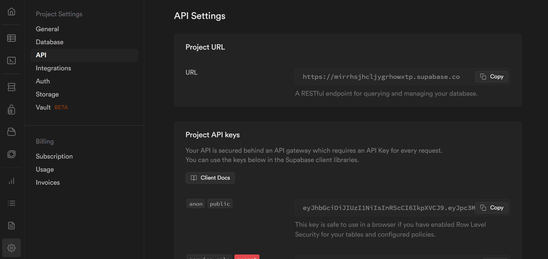Open the Authentication lock icon

(x=11, y=110)
